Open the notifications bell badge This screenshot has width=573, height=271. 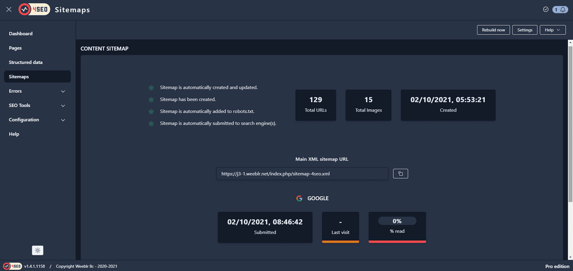pyautogui.click(x=560, y=10)
